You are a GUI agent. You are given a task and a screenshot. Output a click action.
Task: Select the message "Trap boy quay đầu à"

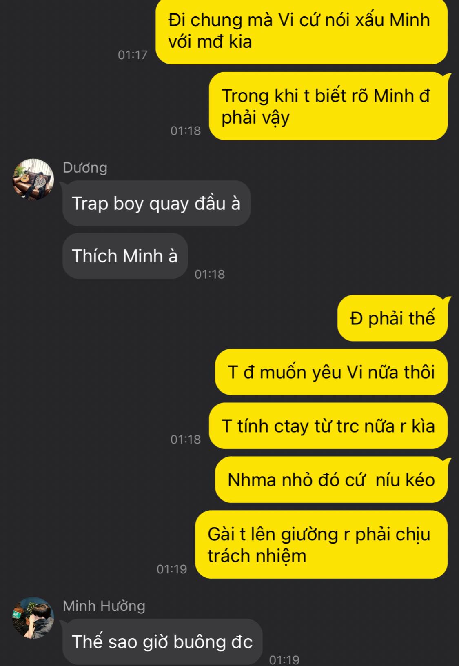click(x=156, y=203)
